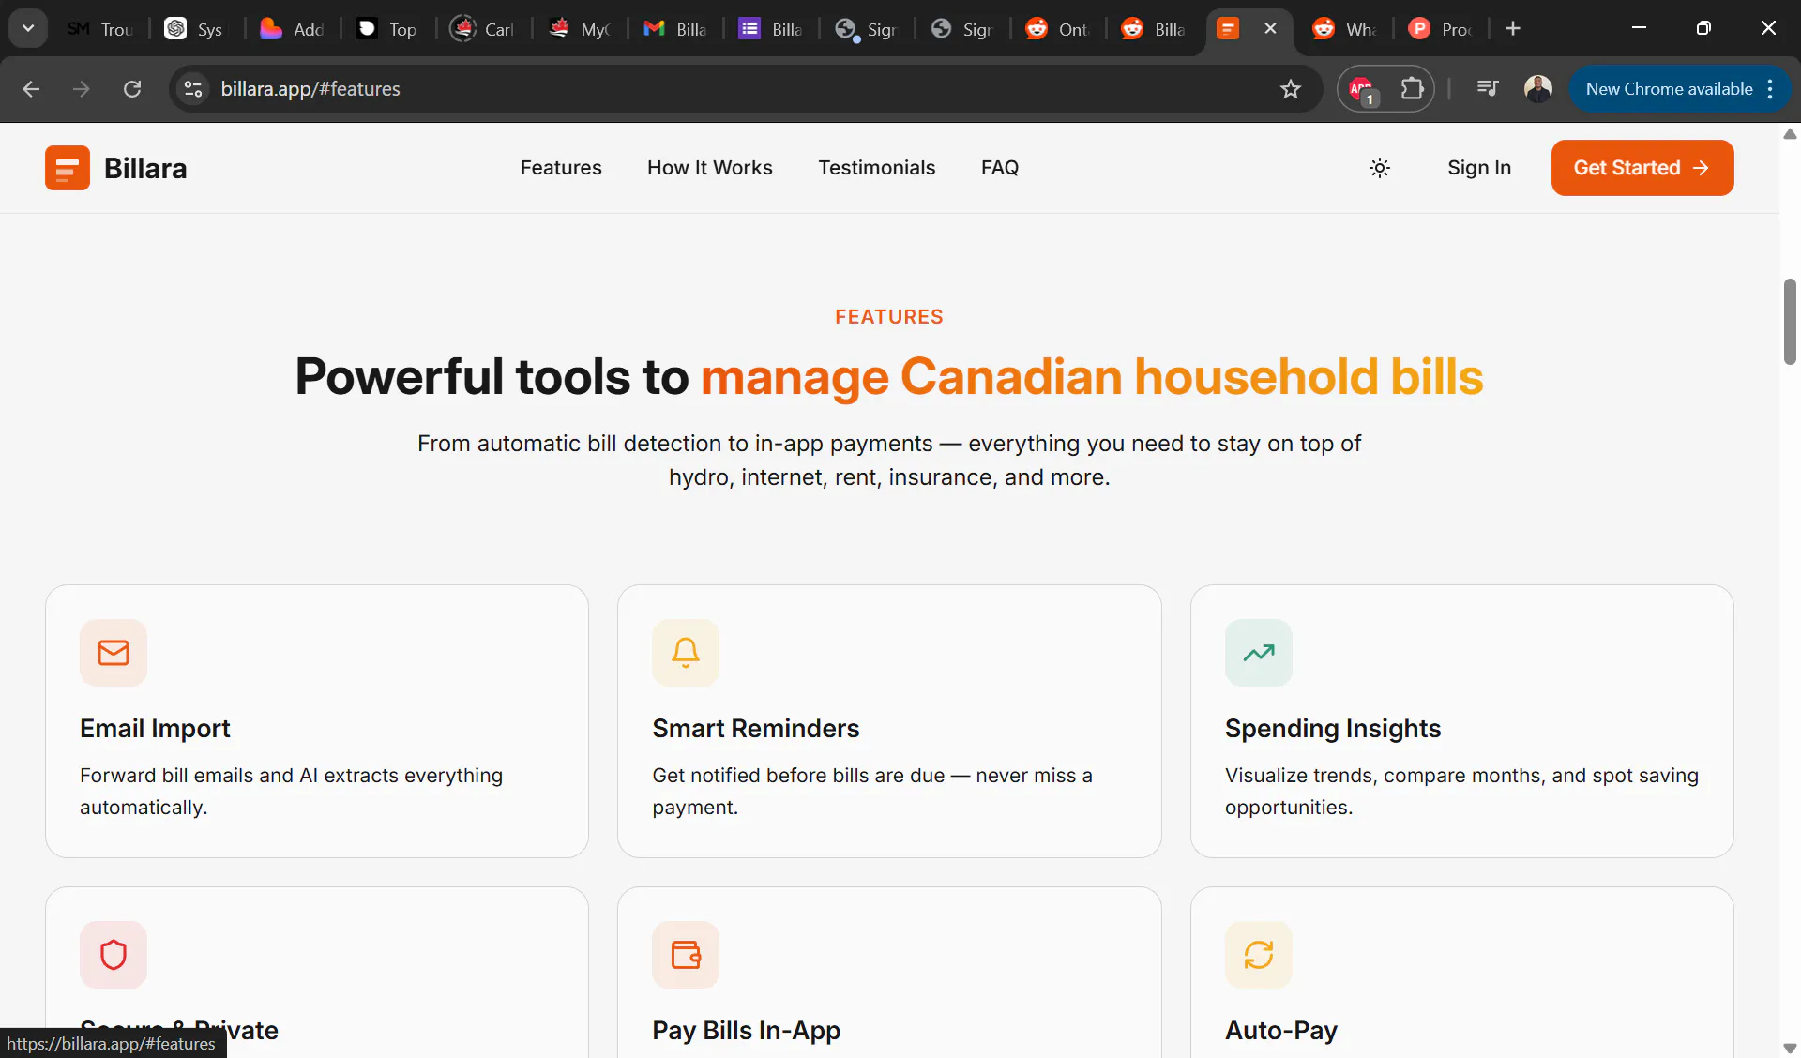Click the Auto-Pay heading

tap(1281, 1031)
